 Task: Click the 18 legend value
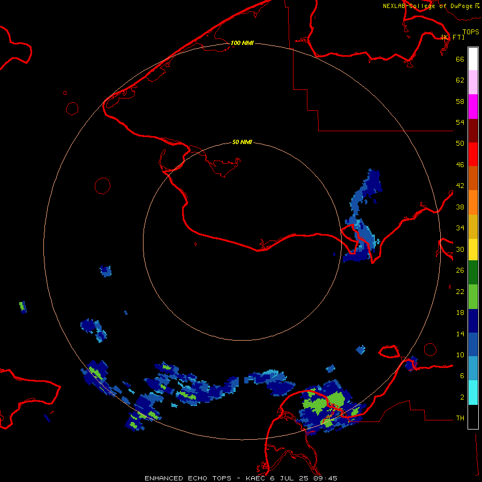click(x=460, y=313)
